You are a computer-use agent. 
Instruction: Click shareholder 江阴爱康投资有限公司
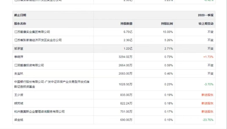point(29,65)
